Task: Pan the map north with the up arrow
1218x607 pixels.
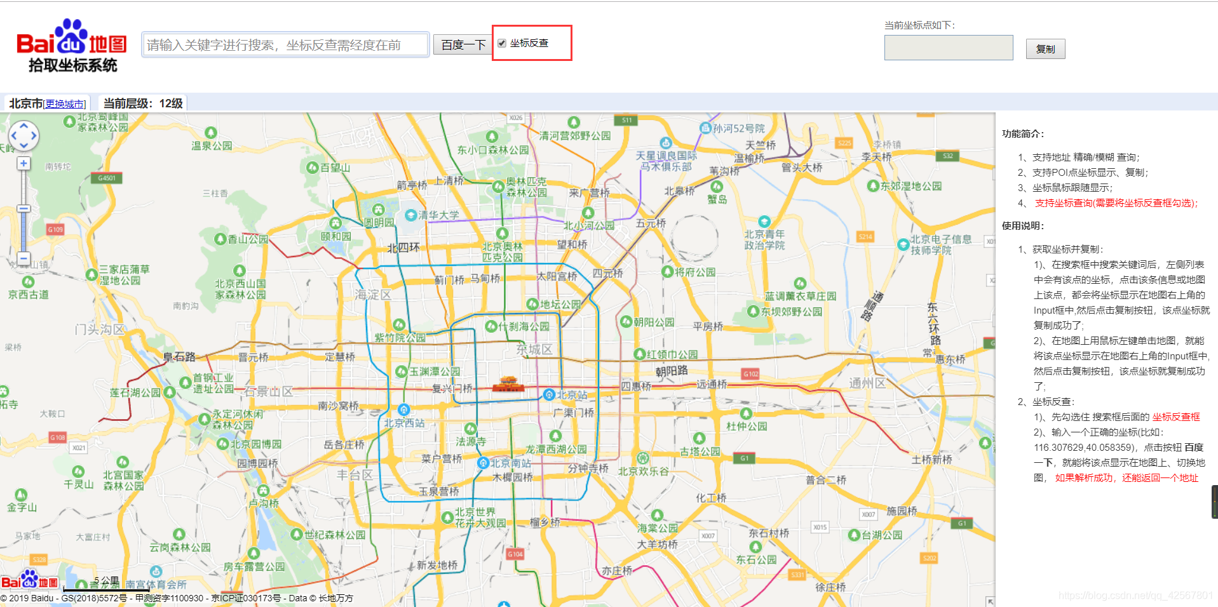Action: [x=24, y=125]
